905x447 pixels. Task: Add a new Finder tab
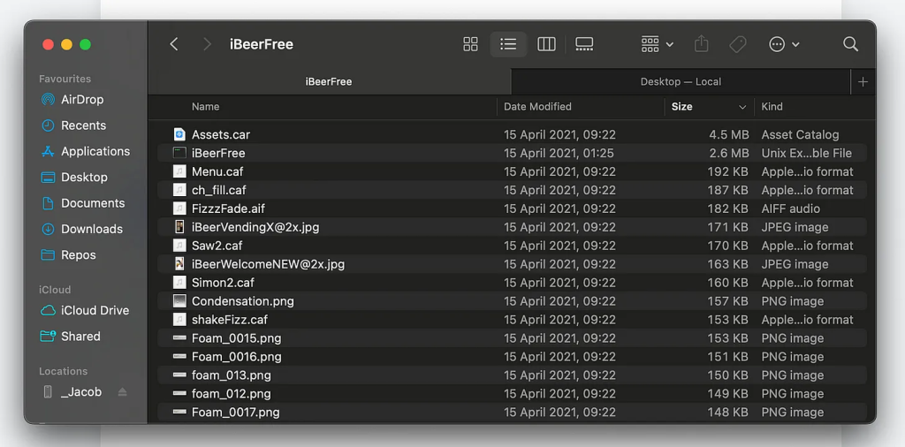tap(863, 81)
